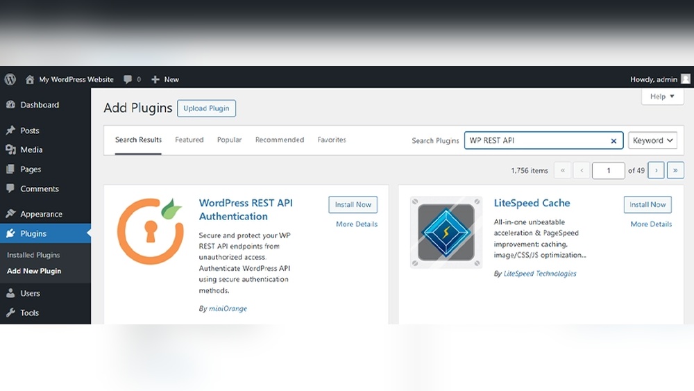Image resolution: width=694 pixels, height=391 pixels.
Task: Open the WordPress logo menu
Action: [x=10, y=79]
